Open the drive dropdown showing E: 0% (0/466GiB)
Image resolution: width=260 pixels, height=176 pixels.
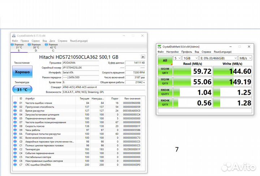[218, 58]
